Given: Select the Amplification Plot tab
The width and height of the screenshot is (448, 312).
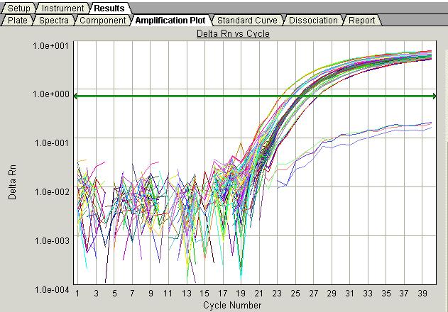Looking at the screenshot, I should coord(170,21).
